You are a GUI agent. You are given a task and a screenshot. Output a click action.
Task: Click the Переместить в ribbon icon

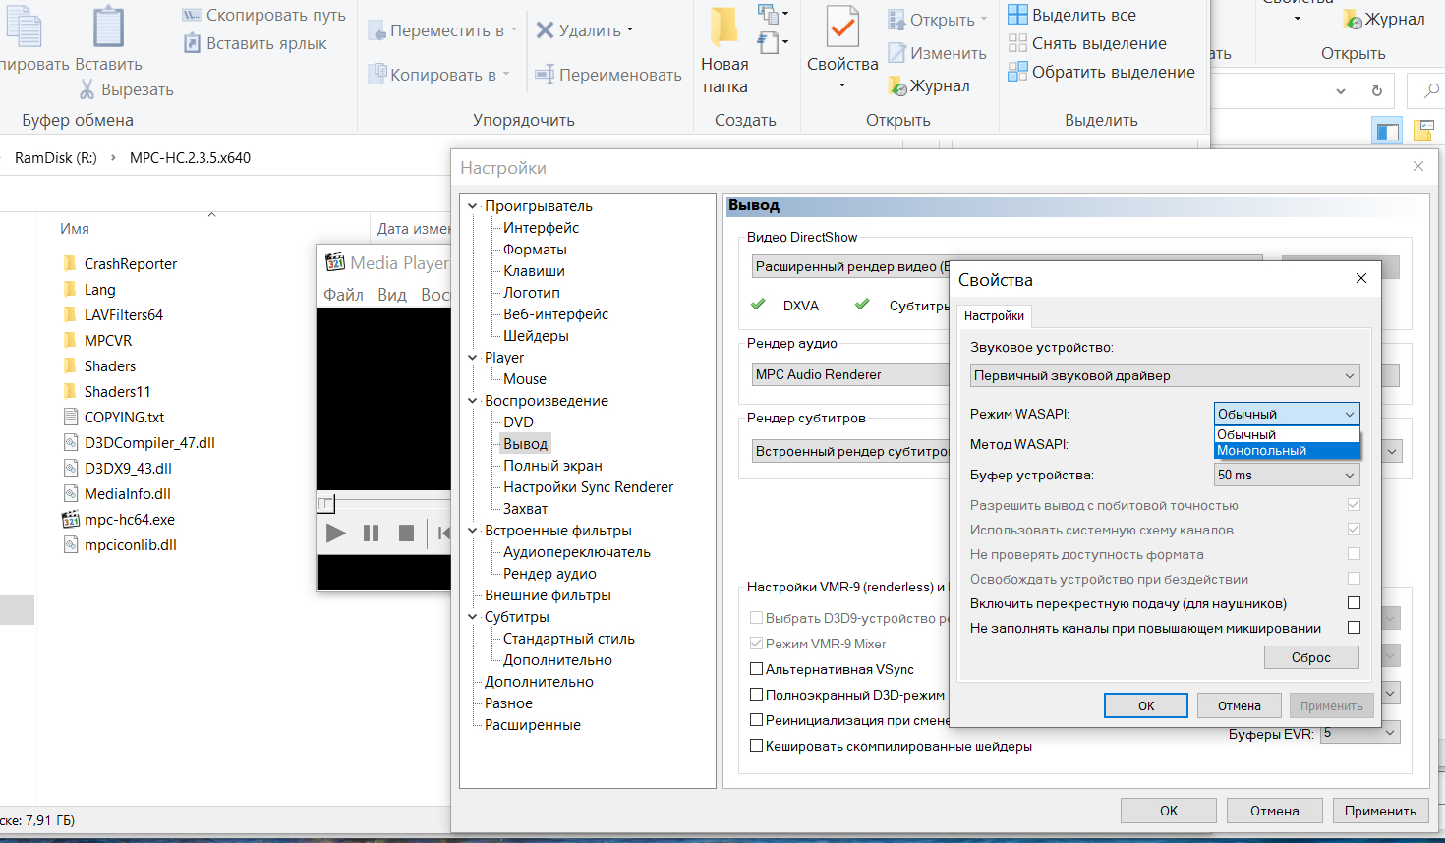(x=376, y=30)
